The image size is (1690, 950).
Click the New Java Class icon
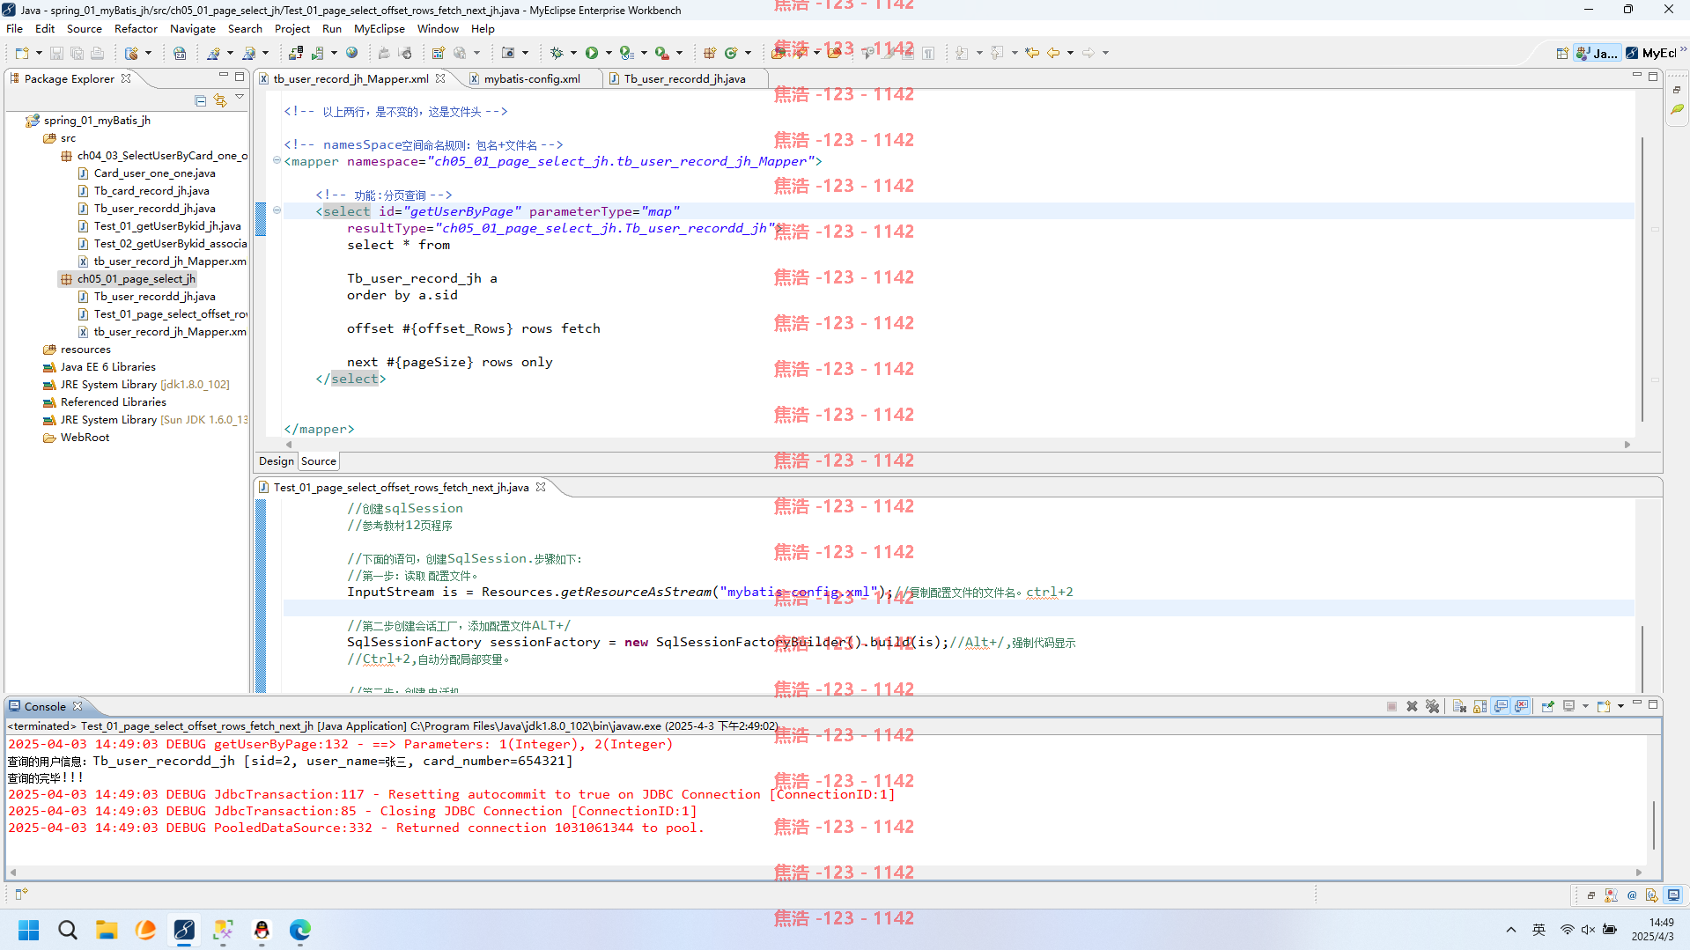coord(731,53)
